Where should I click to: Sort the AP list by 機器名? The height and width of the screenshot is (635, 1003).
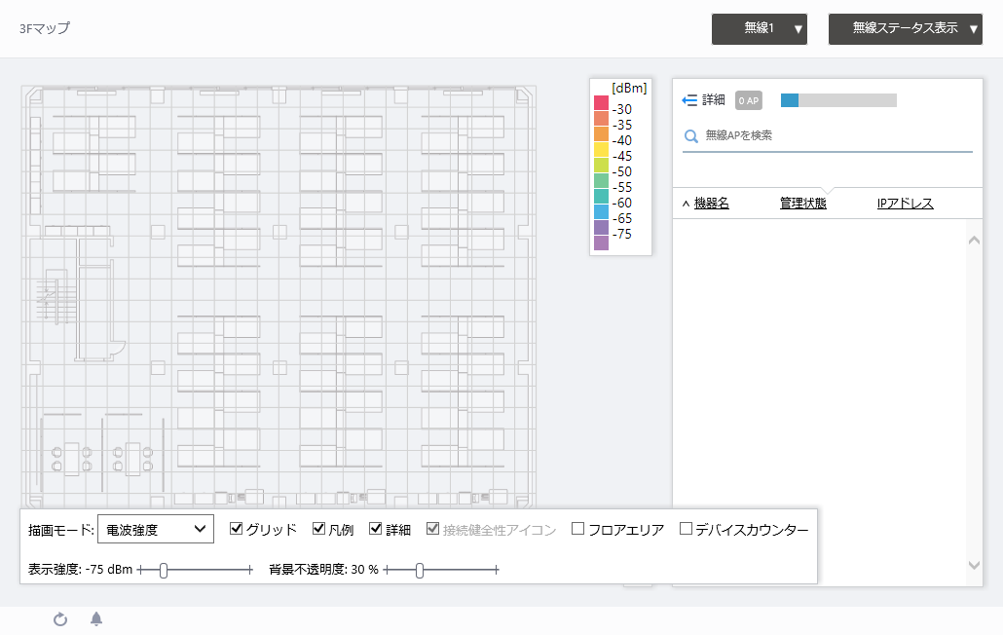pos(711,202)
